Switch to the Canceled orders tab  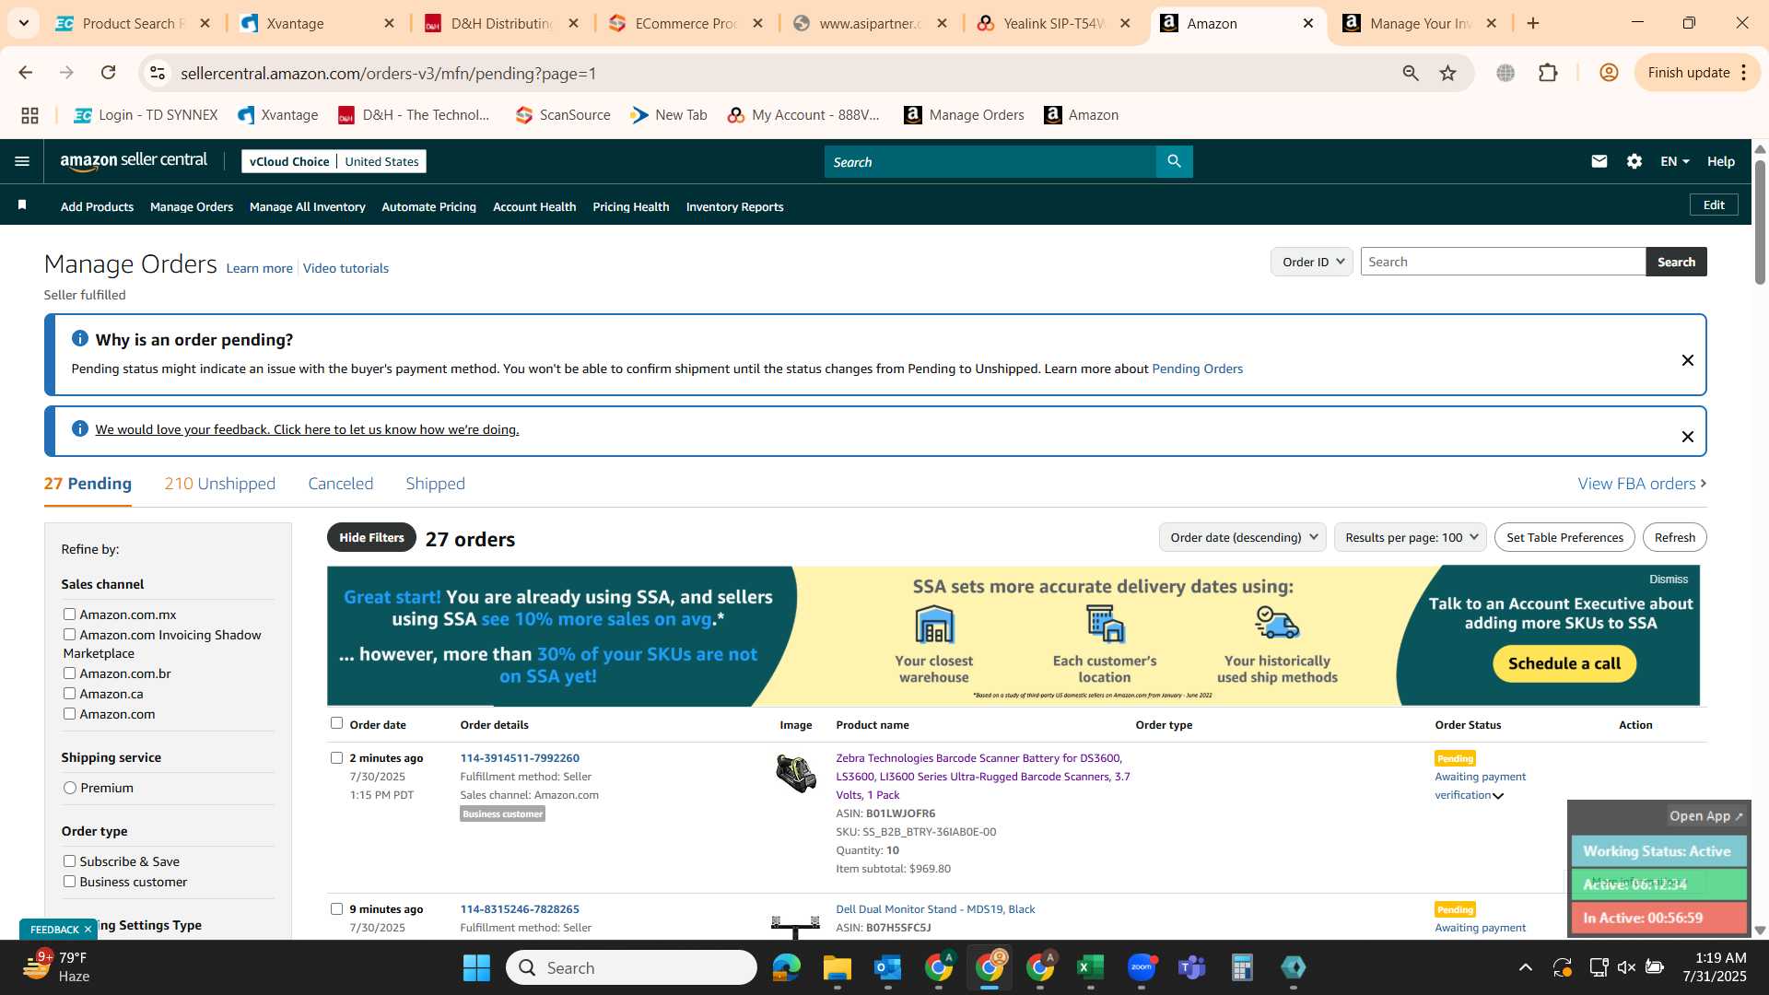pos(340,484)
